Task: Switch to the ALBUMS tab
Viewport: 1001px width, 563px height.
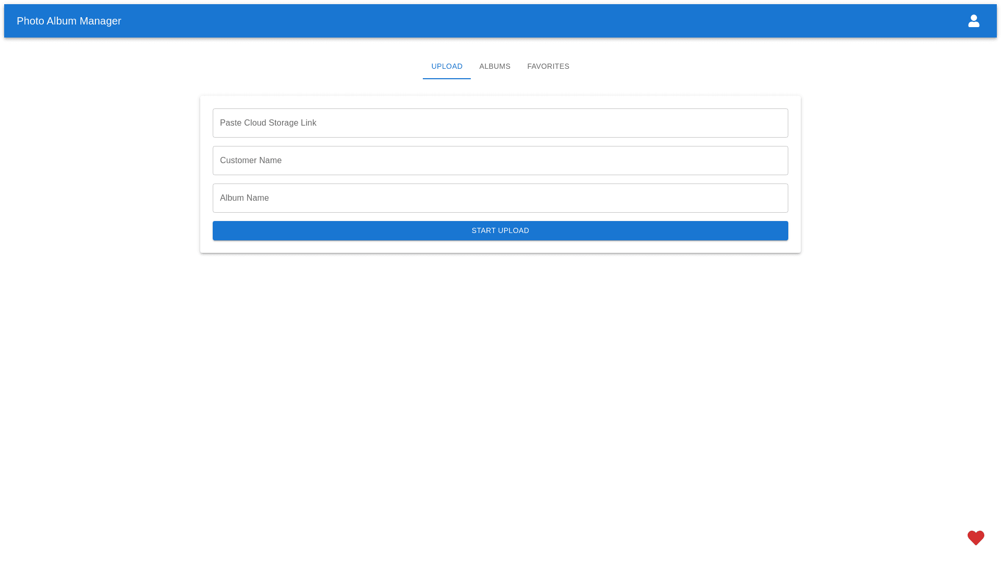Action: pos(495,66)
